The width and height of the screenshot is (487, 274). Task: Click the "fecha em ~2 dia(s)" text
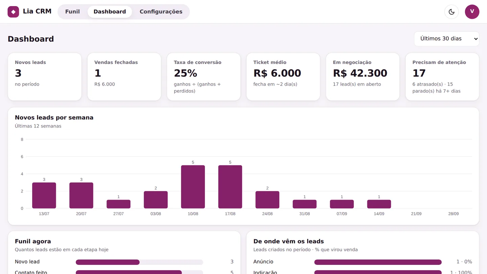point(275,84)
